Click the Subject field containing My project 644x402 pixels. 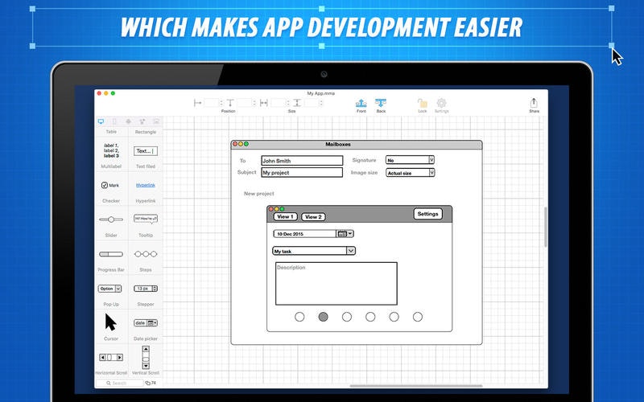pos(302,172)
